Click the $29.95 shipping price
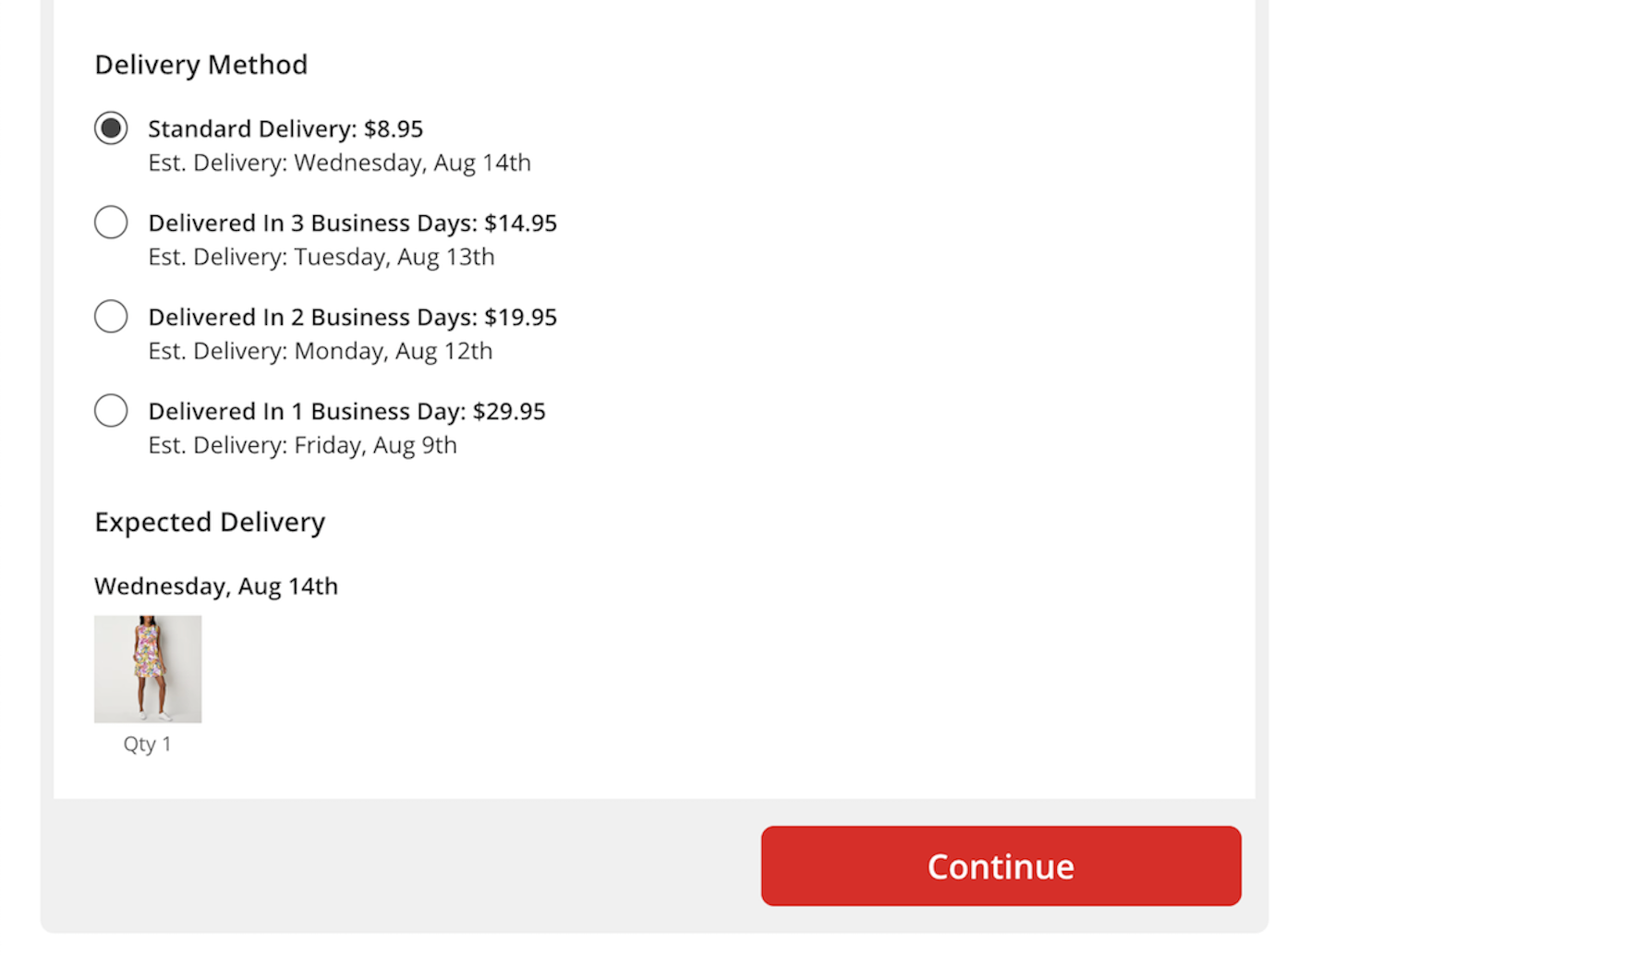 click(510, 412)
